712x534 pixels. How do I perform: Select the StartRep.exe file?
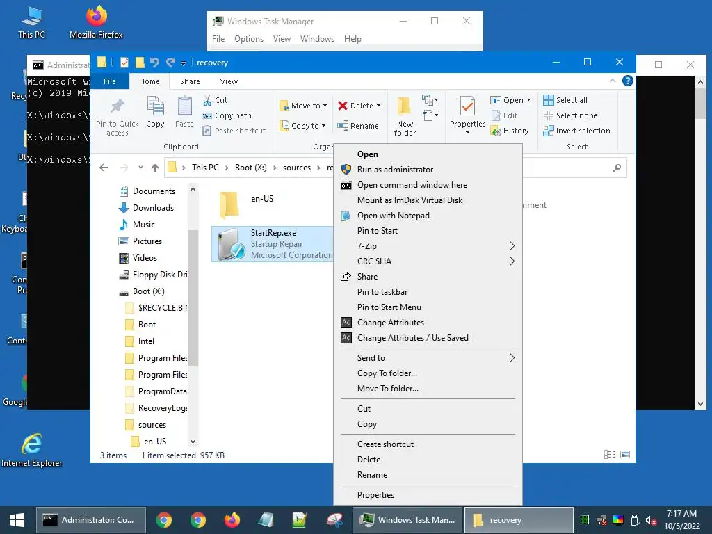pos(273,244)
